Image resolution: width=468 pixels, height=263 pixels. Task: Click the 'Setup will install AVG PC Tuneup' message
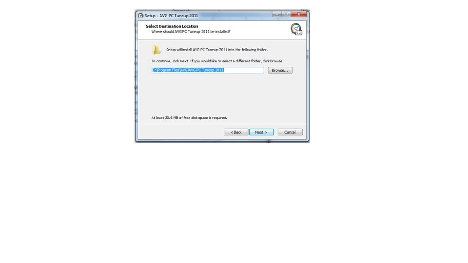(x=217, y=50)
